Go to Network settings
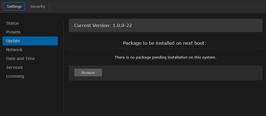Image resolution: width=266 pixels, height=116 pixels. tap(14, 50)
